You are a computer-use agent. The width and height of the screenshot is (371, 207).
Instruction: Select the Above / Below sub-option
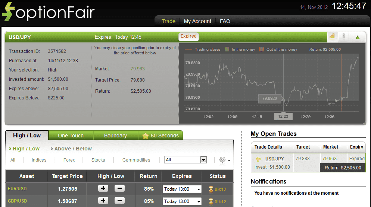click(71, 149)
